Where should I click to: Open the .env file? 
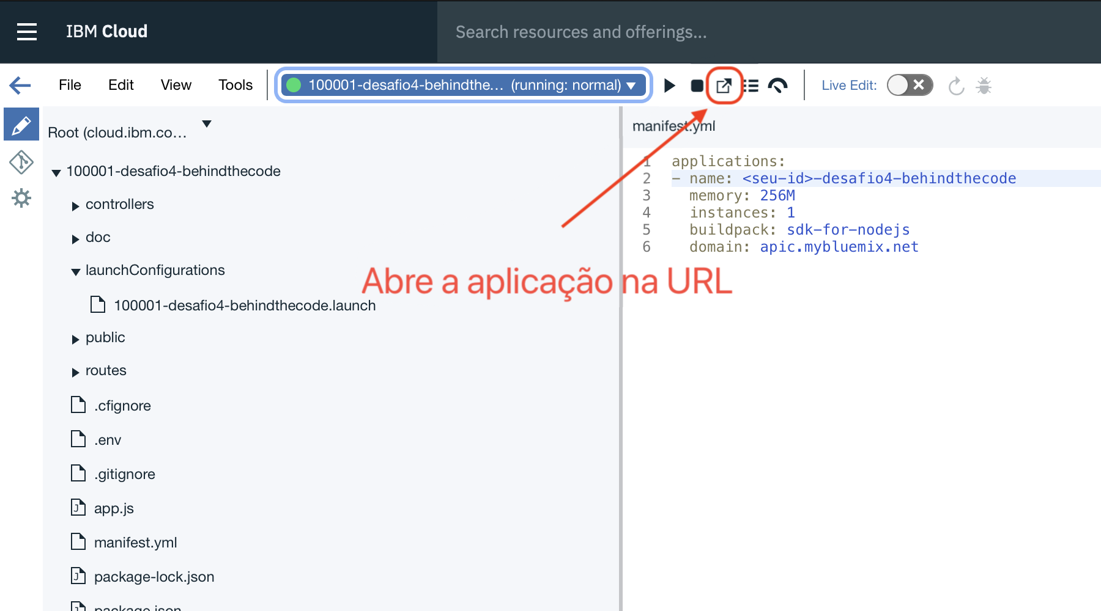tap(108, 440)
